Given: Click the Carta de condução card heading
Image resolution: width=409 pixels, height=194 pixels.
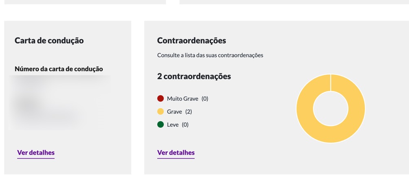Looking at the screenshot, I should (x=49, y=41).
